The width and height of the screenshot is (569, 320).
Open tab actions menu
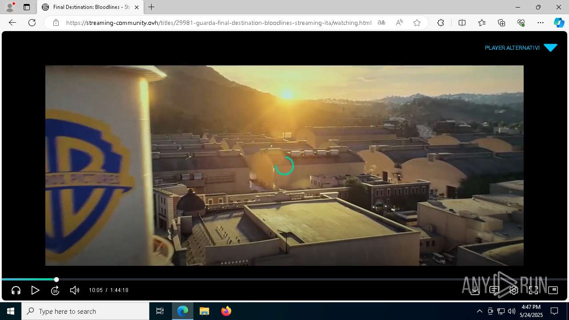tap(27, 7)
